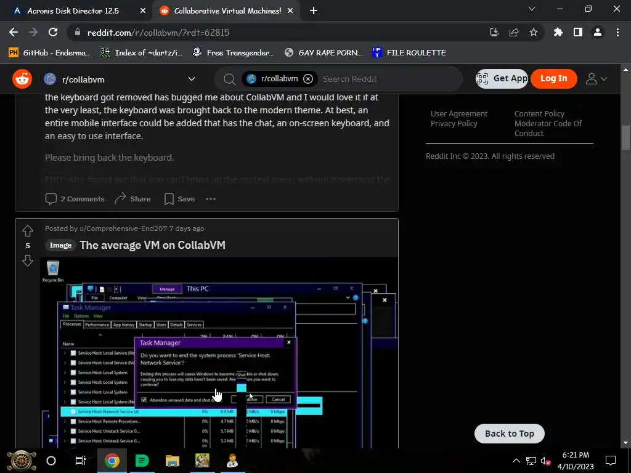The image size is (631, 473).
Task: Open File Explorer from the taskbar
Action: (173, 461)
